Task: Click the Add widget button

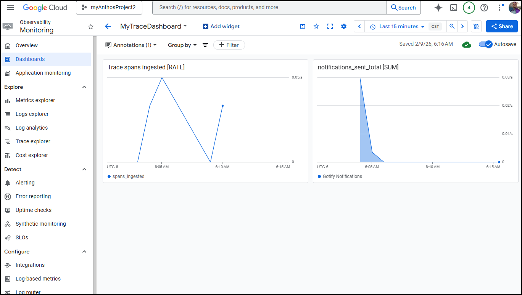Action: point(221,26)
